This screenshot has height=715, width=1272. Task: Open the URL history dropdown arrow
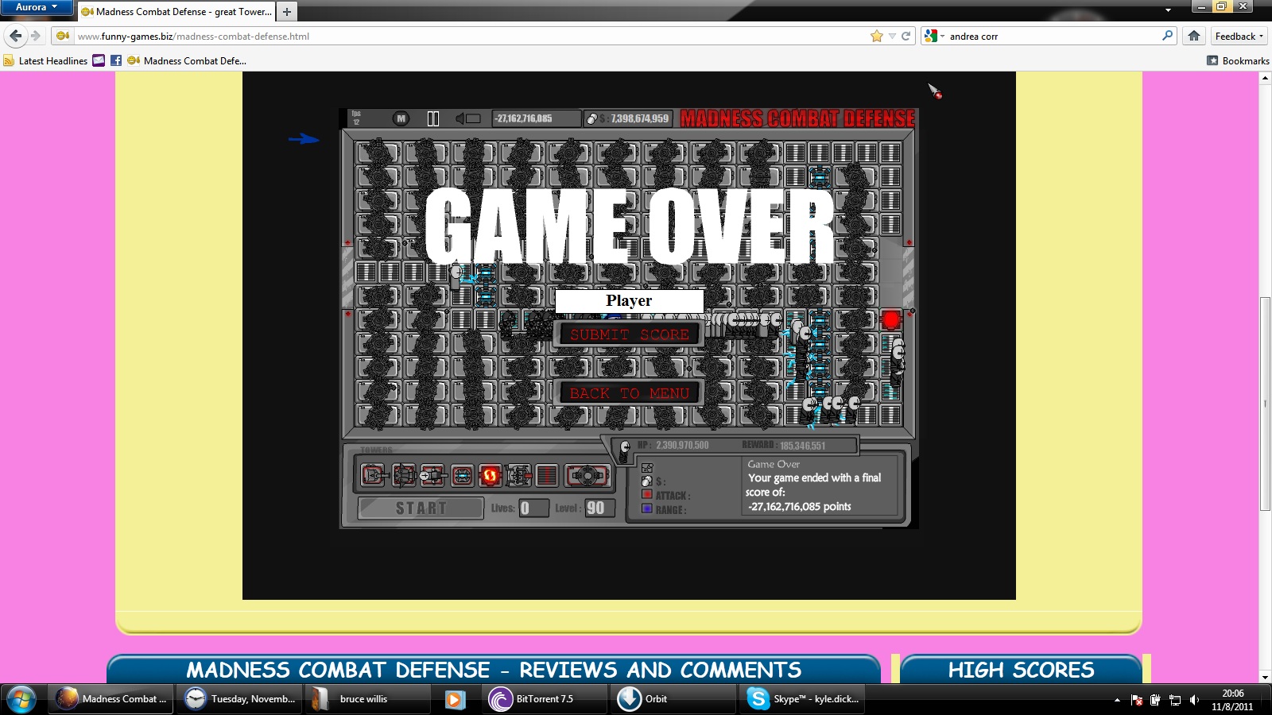[x=892, y=36]
